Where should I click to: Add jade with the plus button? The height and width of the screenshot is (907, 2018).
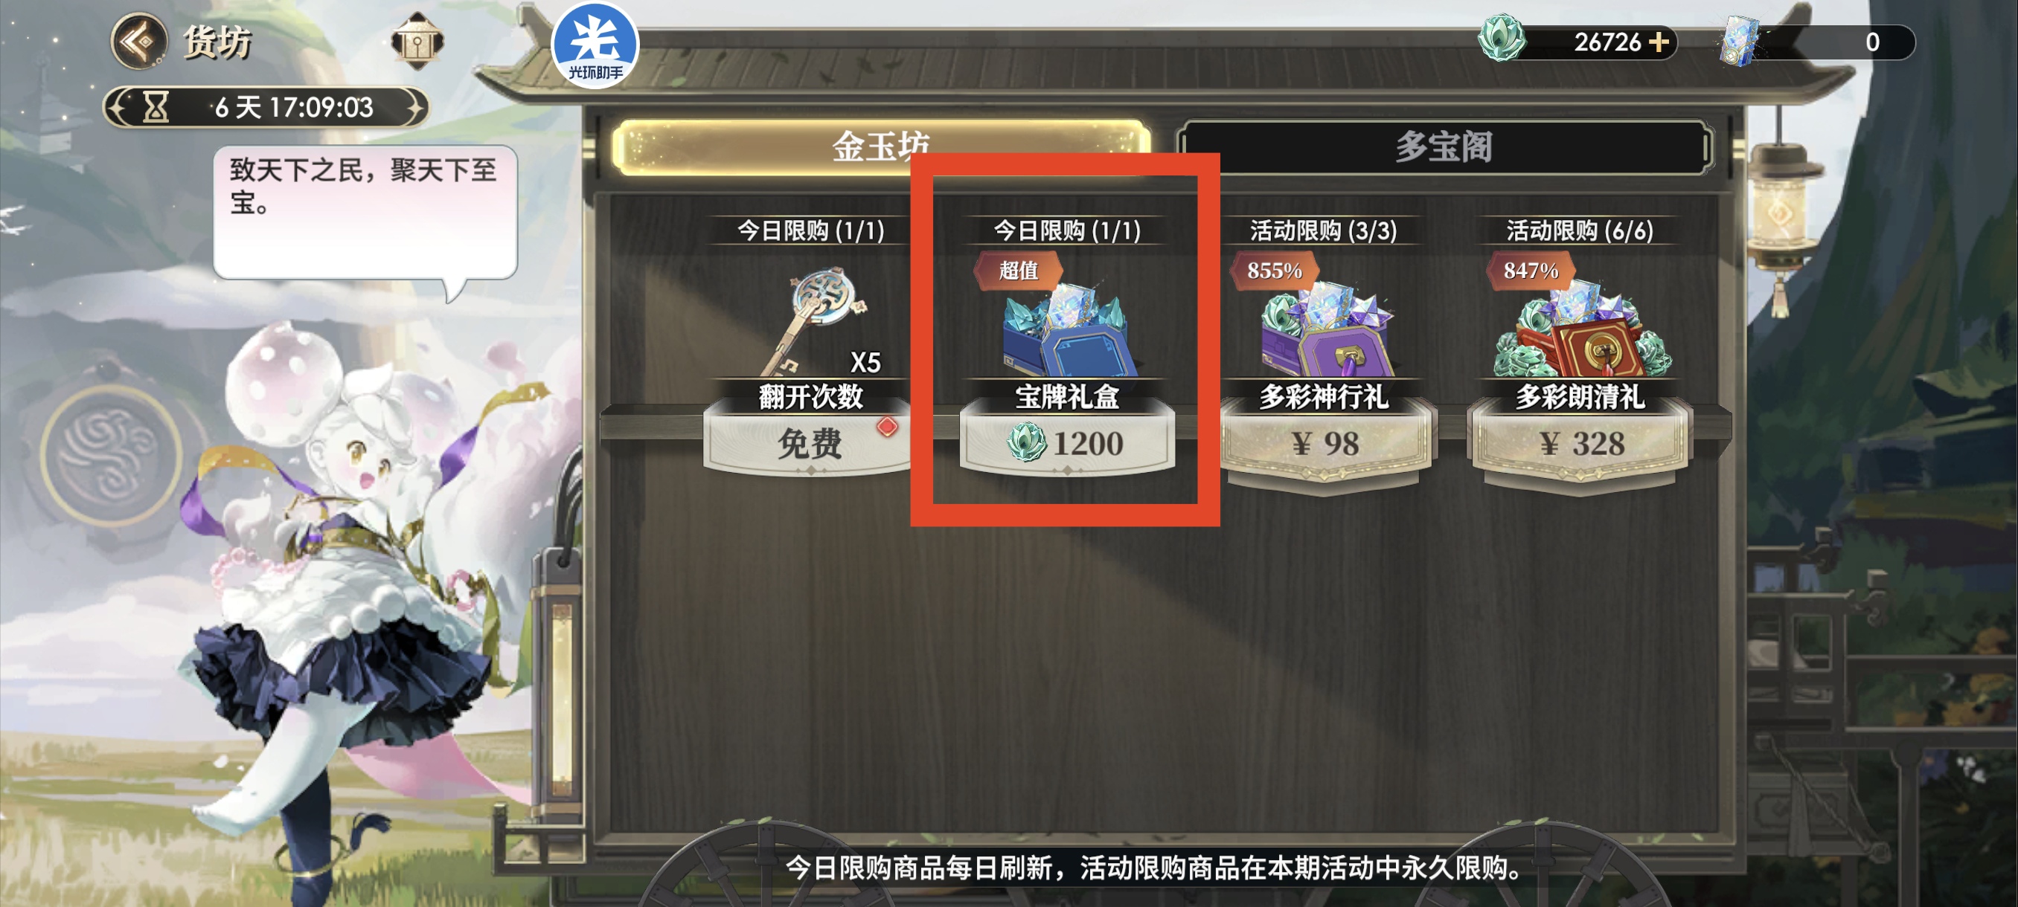[x=1658, y=42]
